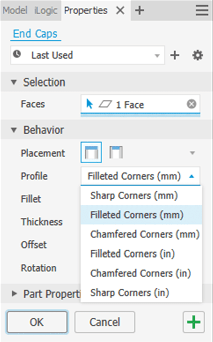Apply and create new using green plus button

pos(193,322)
